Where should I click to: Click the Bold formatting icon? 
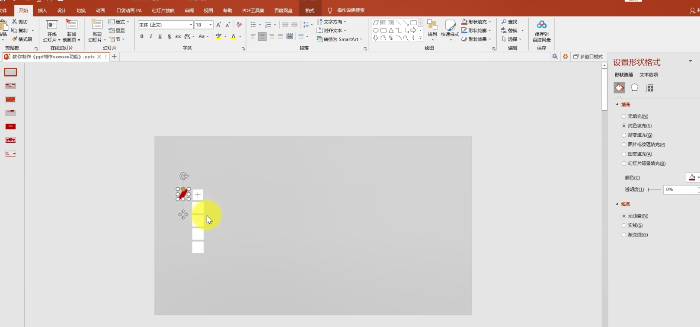tap(142, 37)
